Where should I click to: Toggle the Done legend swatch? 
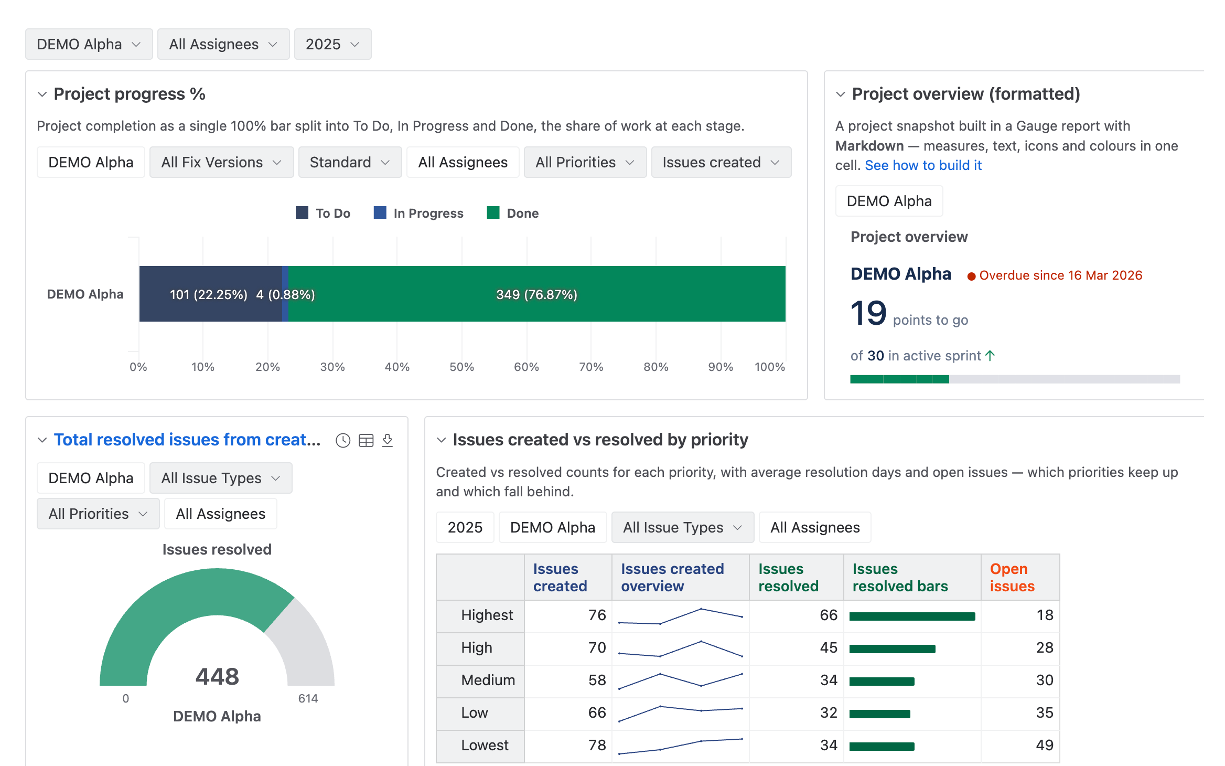point(493,212)
